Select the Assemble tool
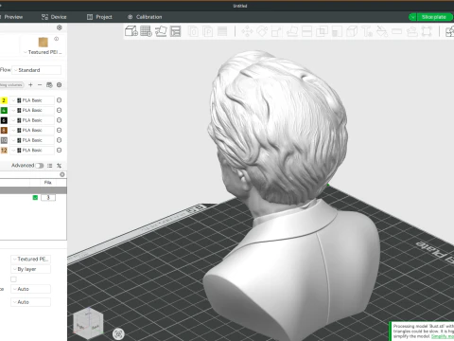This screenshot has height=341, width=454. [x=411, y=31]
